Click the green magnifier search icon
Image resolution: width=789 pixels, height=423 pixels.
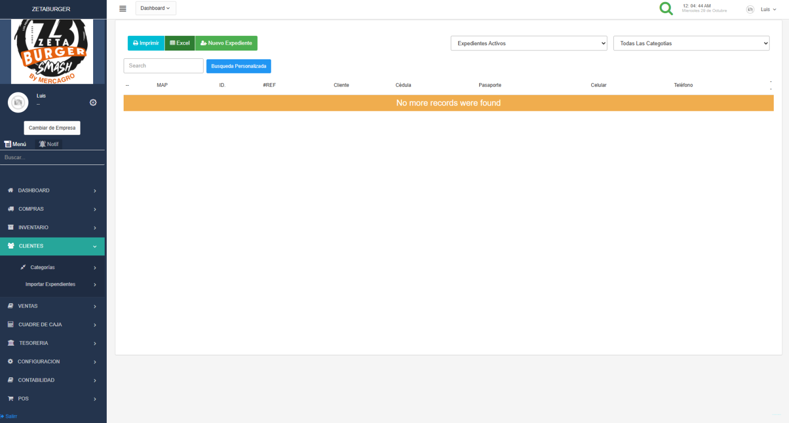pos(666,9)
